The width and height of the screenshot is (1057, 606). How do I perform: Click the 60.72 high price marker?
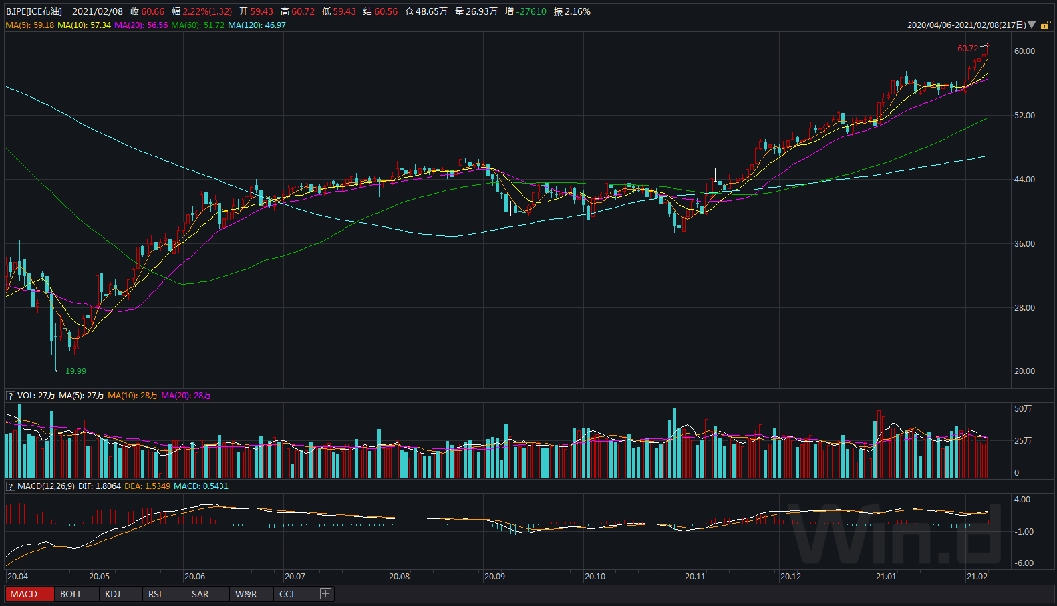click(967, 49)
